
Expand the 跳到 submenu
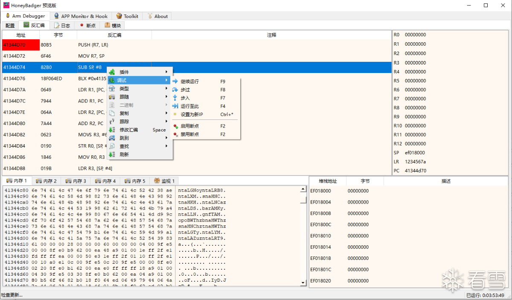pos(140,138)
